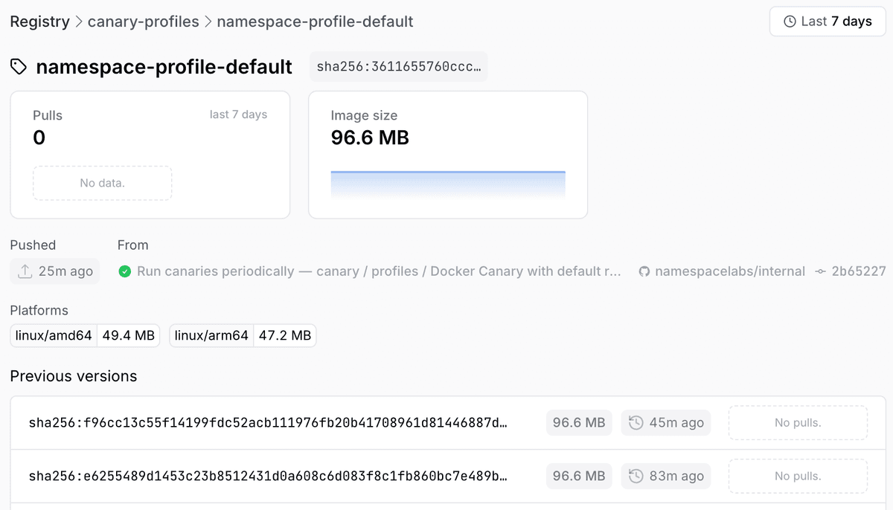Select the linux/amd64 platform badge
Image resolution: width=893 pixels, height=510 pixels.
click(x=85, y=335)
